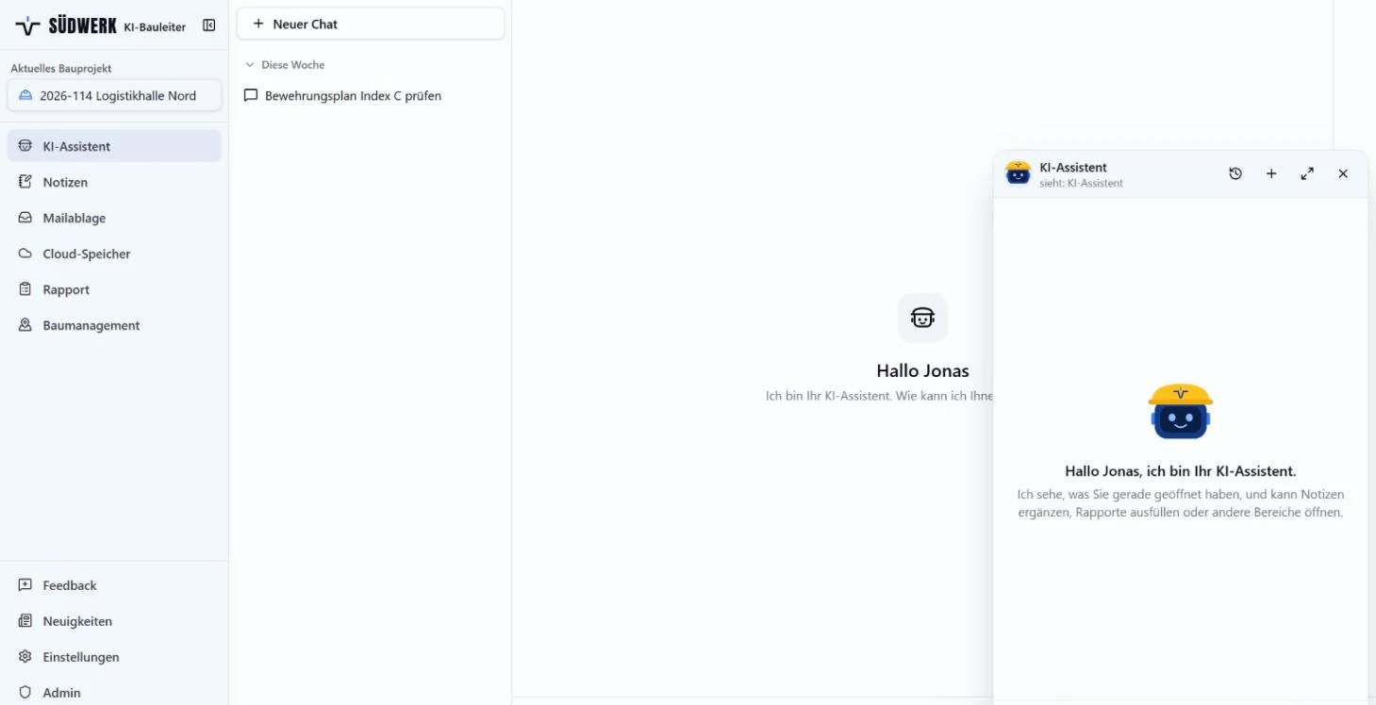Click the 'Hallo Jonas' heading

point(922,370)
